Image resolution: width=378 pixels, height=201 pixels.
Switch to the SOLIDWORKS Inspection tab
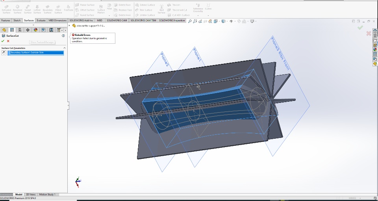172,20
